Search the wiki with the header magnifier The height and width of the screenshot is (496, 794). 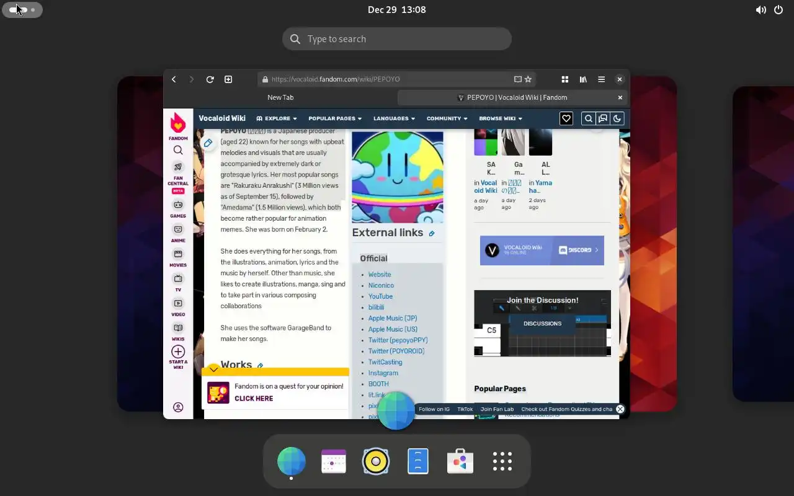click(x=588, y=118)
